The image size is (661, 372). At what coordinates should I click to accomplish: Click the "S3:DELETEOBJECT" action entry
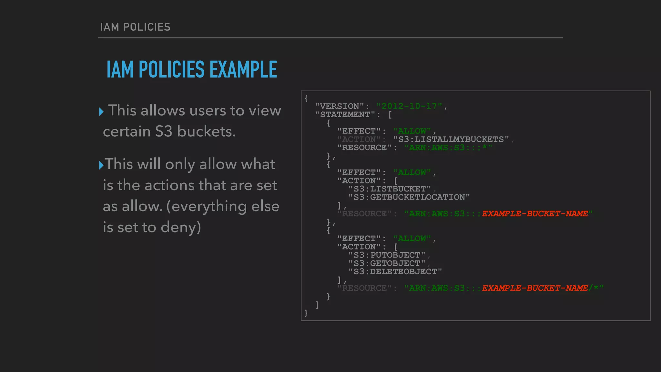tap(395, 272)
